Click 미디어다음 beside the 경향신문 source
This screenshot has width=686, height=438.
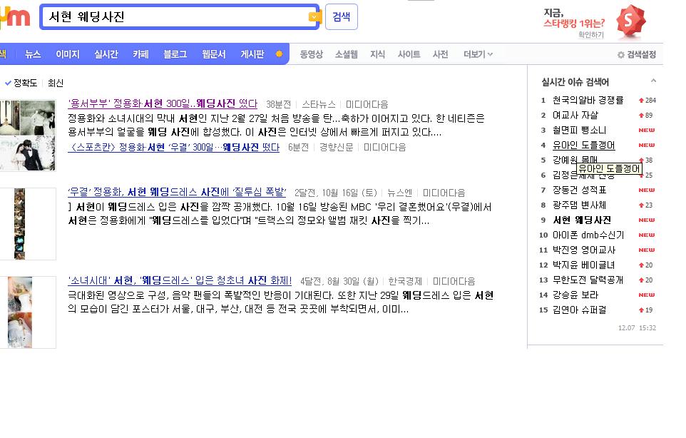tap(384, 148)
